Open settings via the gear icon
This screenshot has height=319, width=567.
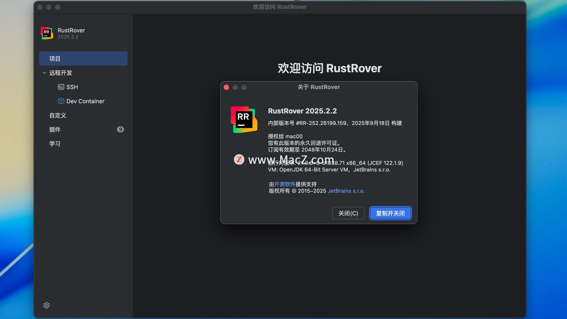coord(46,305)
